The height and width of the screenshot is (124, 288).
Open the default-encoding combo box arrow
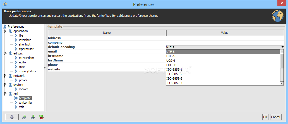(282, 47)
